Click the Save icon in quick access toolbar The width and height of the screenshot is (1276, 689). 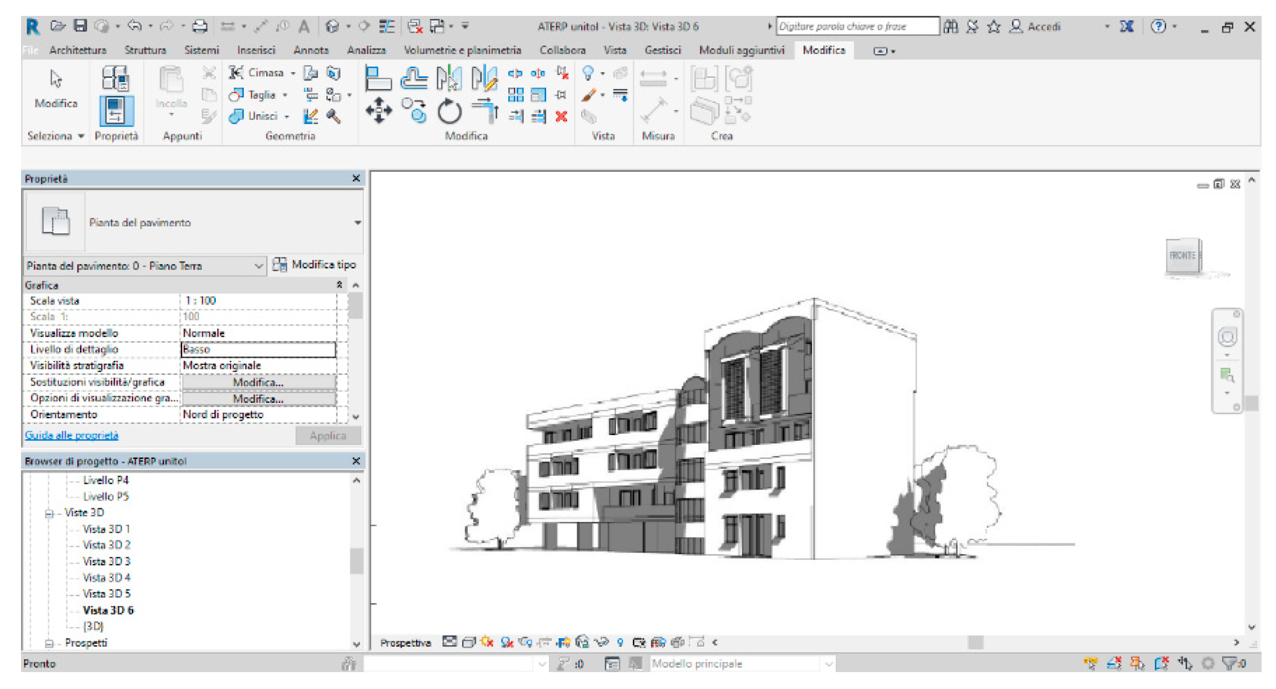pos(80,26)
